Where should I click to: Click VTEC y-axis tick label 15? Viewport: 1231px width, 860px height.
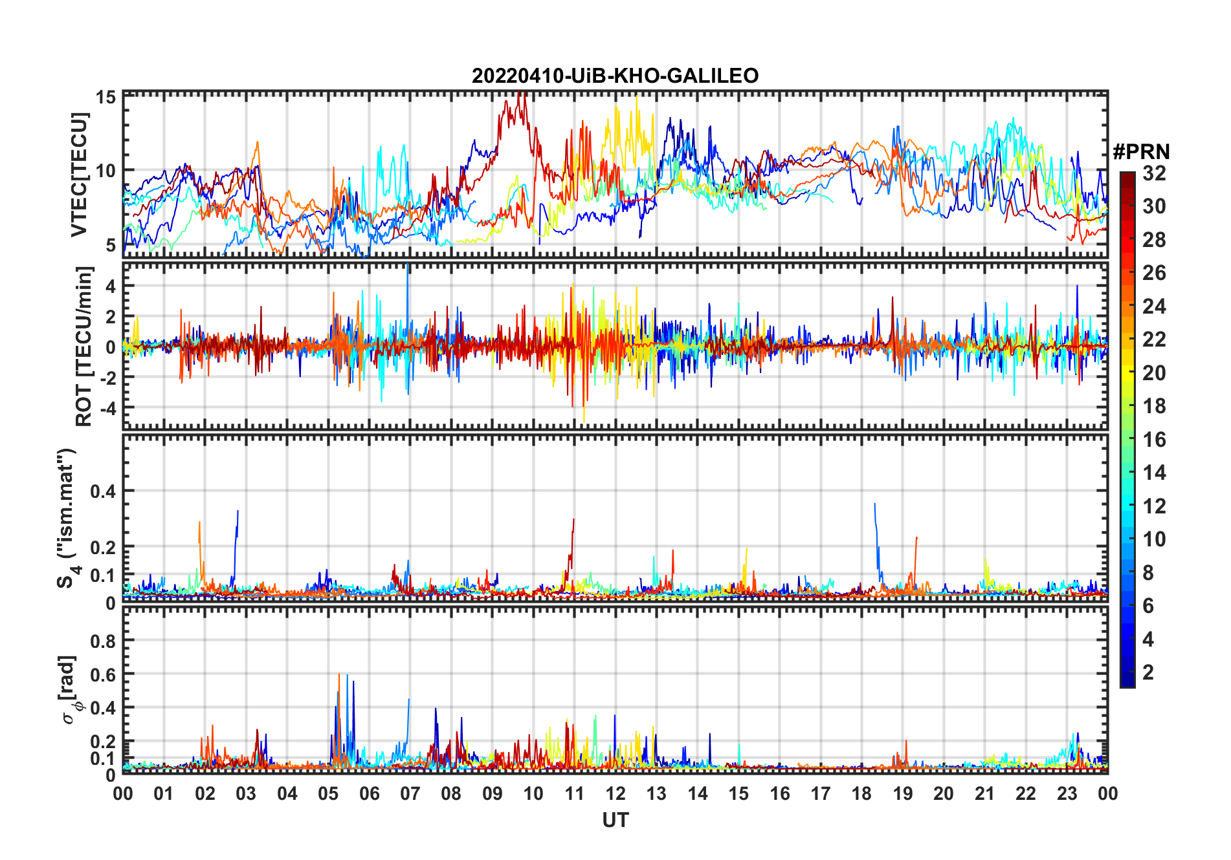pyautogui.click(x=106, y=98)
